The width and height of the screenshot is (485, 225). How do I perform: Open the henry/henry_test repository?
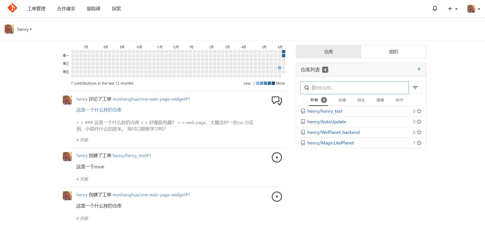tap(325, 111)
